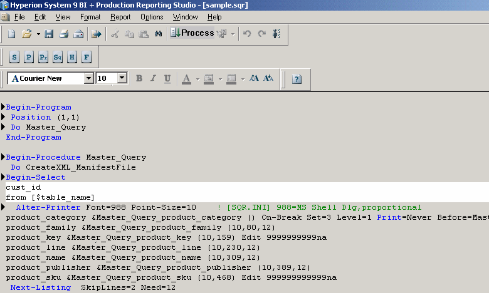Click the Sq section icon
The height and width of the screenshot is (293, 489).
click(58, 58)
